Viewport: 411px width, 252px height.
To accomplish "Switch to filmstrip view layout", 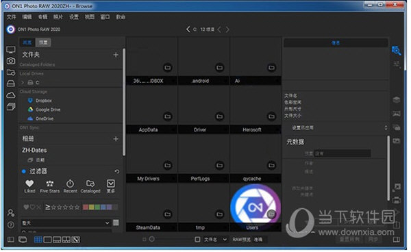I will pos(57,240).
